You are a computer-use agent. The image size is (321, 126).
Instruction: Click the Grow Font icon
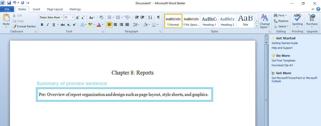(x=77, y=17)
